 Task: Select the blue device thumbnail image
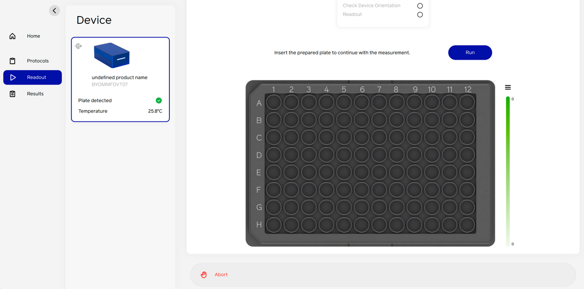click(x=112, y=55)
